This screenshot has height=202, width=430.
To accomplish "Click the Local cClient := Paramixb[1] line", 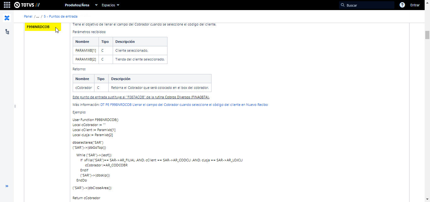I will pos(94,130).
